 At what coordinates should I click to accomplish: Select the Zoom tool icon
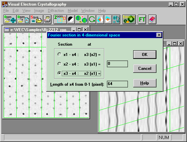pyautogui.click(x=60, y=20)
